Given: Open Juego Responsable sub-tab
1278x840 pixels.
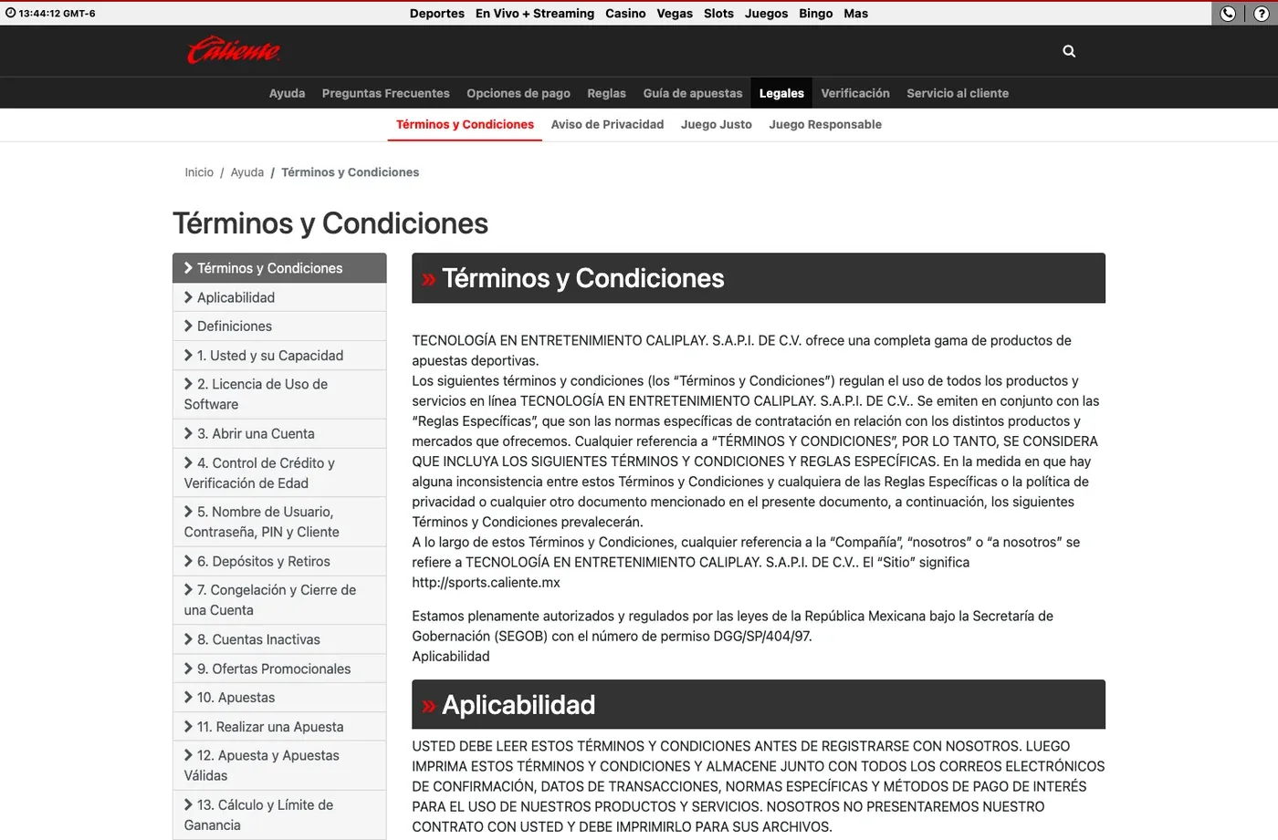Looking at the screenshot, I should coord(825,124).
